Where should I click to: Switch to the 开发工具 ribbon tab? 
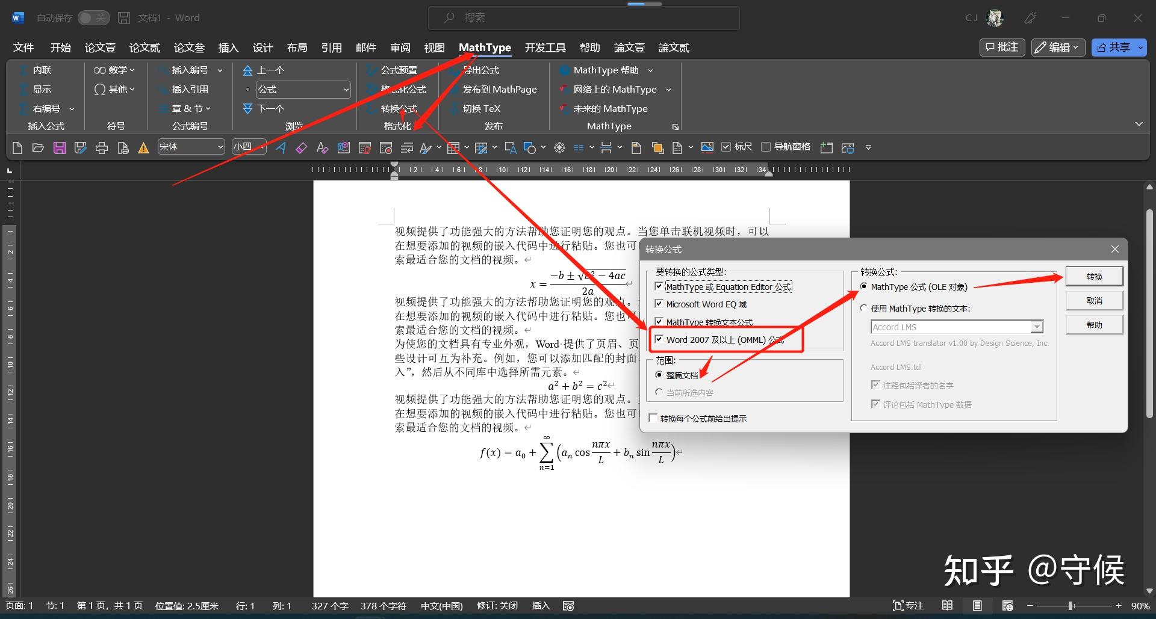coord(545,48)
